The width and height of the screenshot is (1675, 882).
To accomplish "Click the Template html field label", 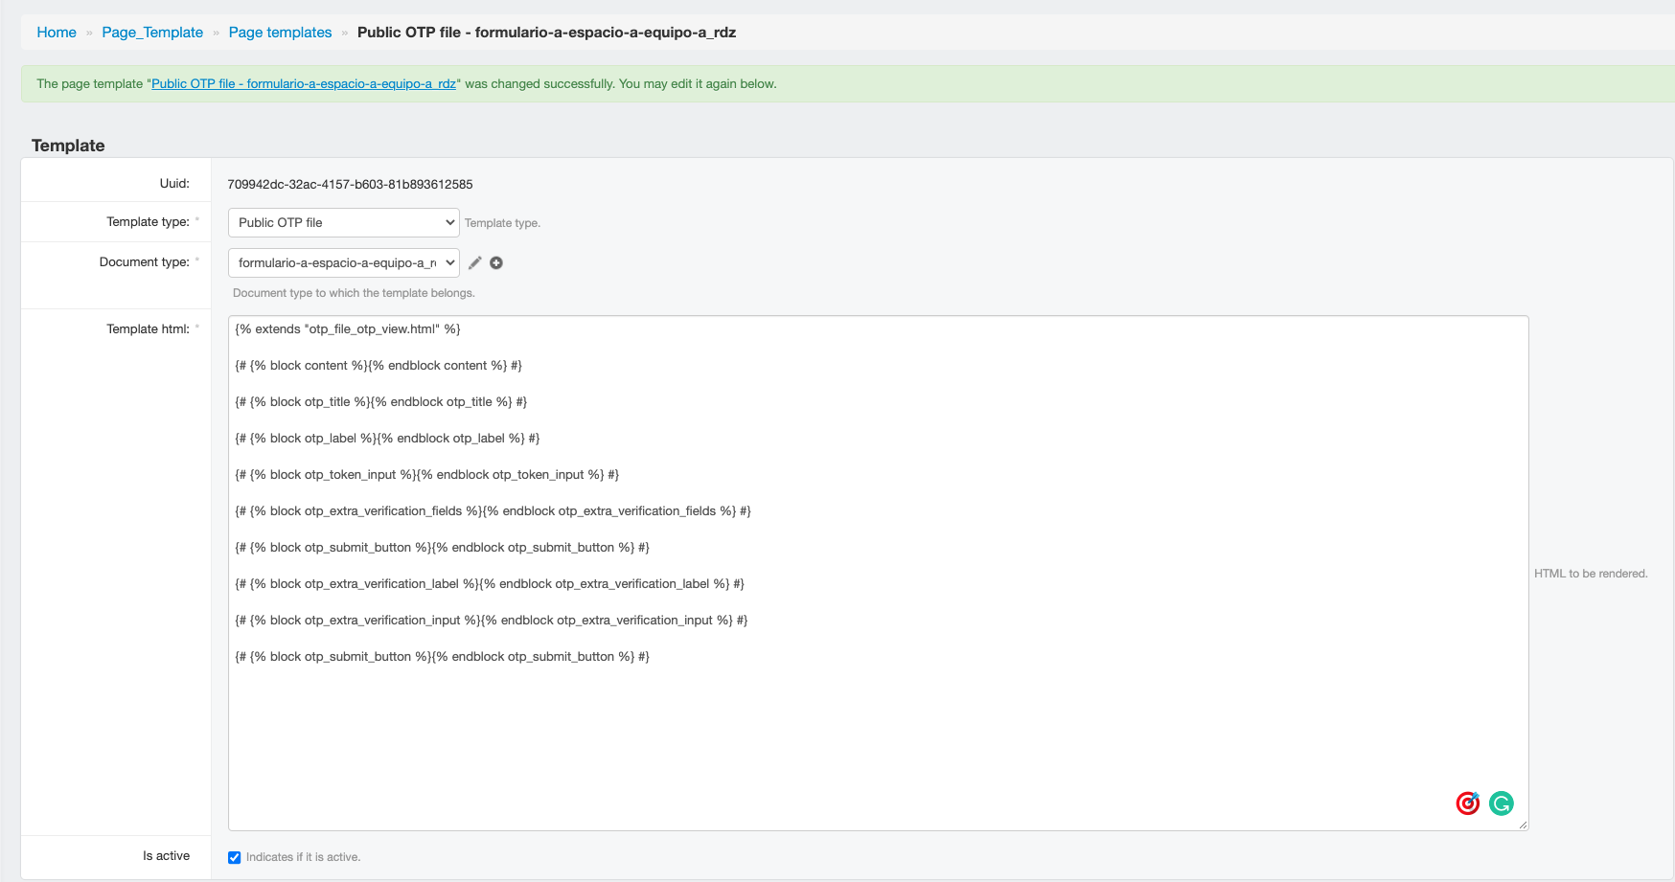I will (148, 329).
